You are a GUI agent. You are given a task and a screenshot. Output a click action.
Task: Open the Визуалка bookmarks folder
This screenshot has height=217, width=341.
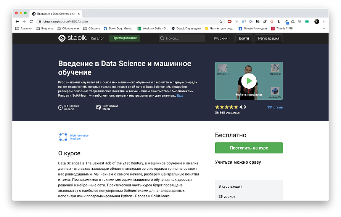coord(44,29)
